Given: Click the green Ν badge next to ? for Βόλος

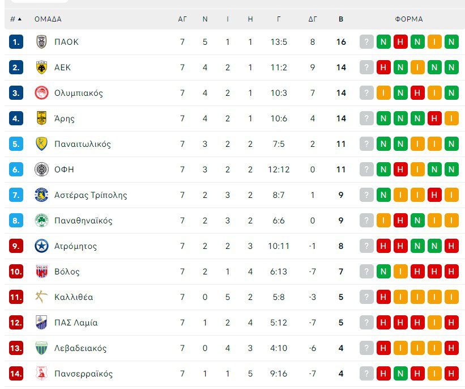Looking at the screenshot, I should pyautogui.click(x=384, y=272).
